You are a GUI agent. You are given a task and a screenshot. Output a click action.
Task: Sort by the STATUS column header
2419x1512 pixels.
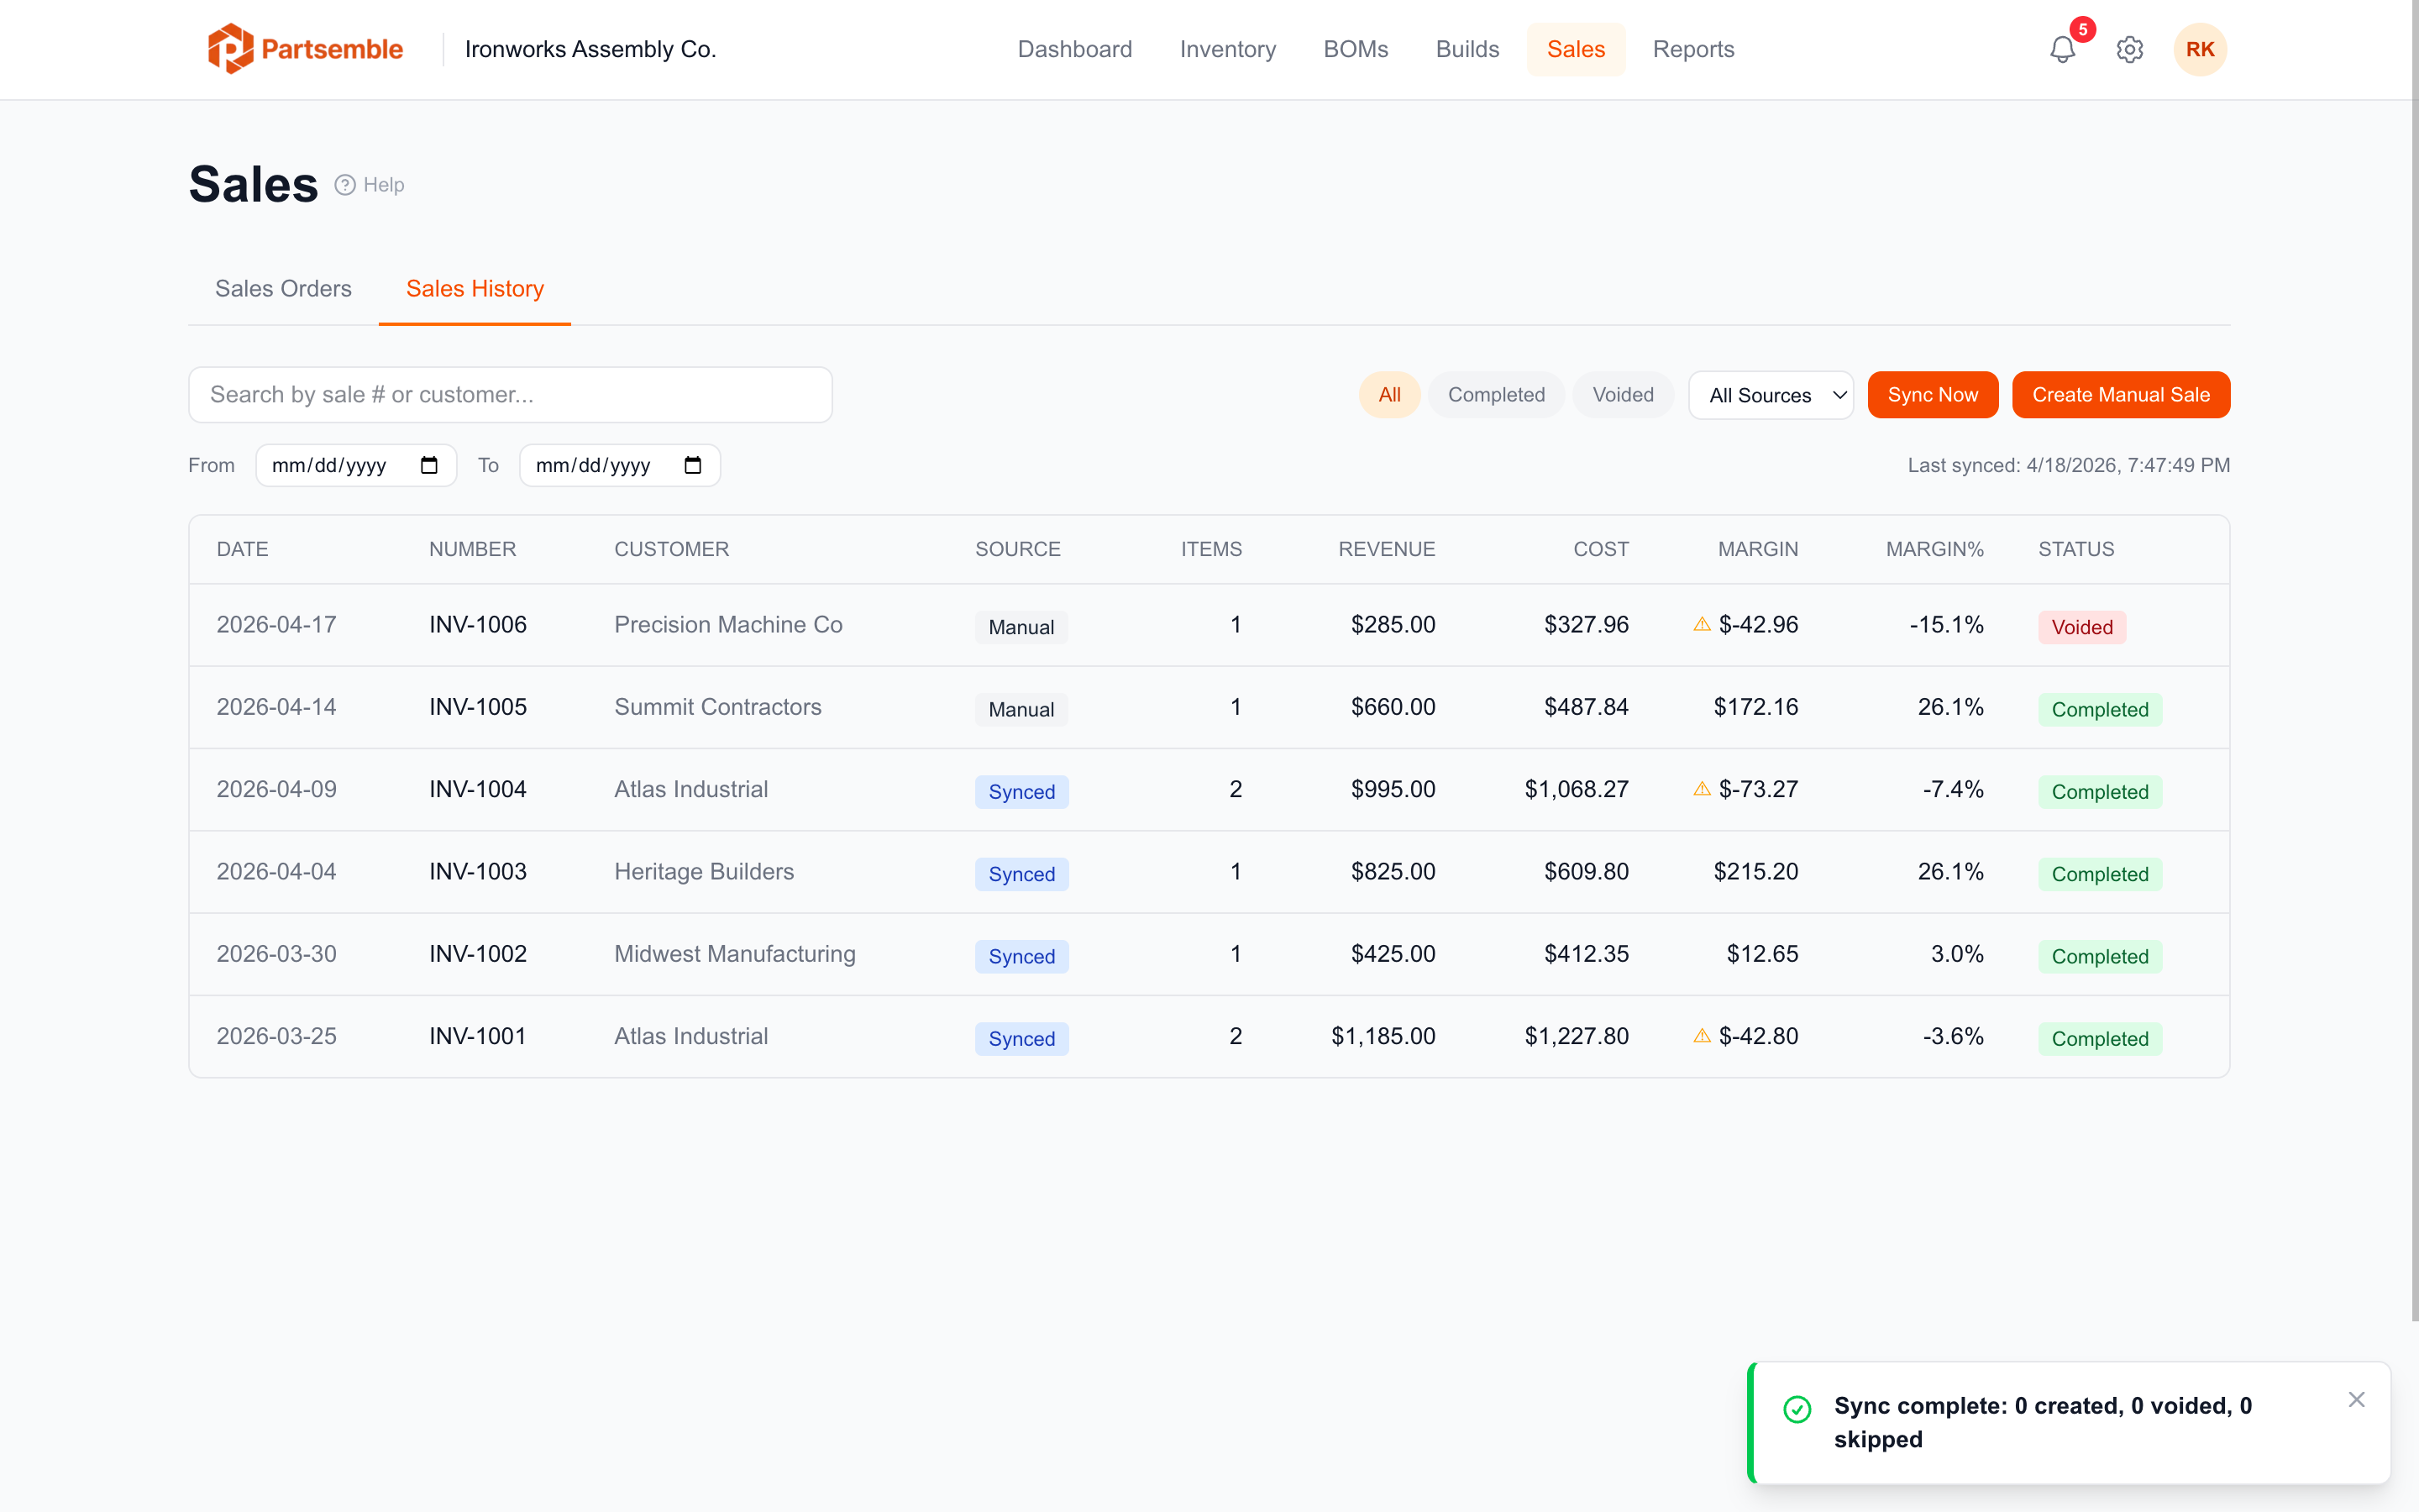pos(2076,549)
